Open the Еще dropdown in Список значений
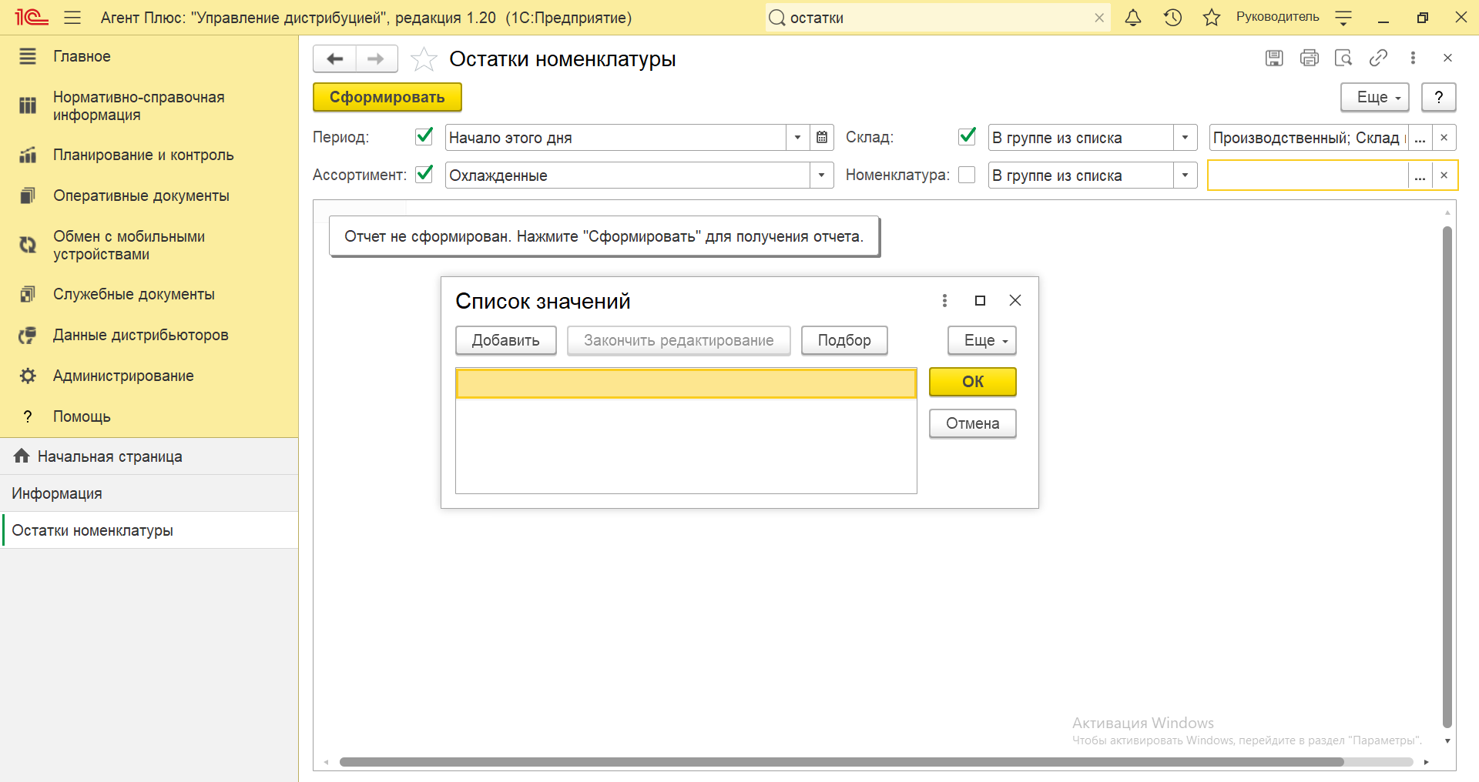The width and height of the screenshot is (1479, 782). (982, 340)
